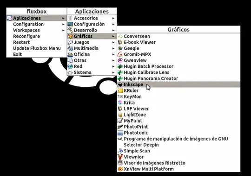Click the Hugin Panorama Creator icon

[120, 78]
